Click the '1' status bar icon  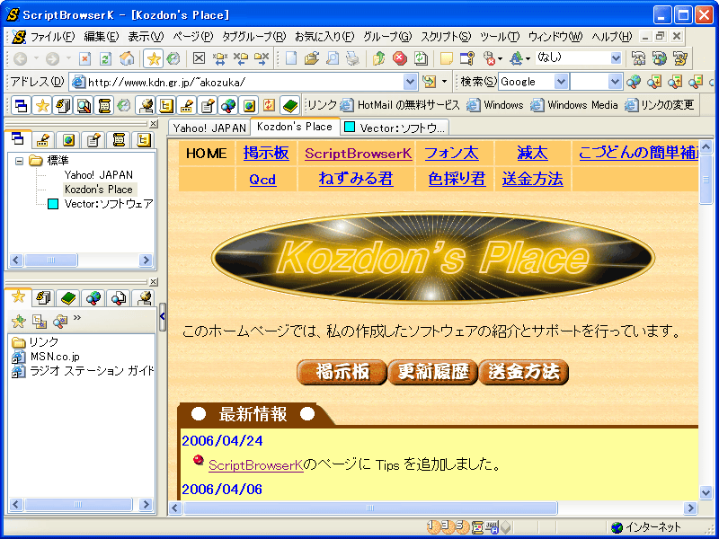433,527
